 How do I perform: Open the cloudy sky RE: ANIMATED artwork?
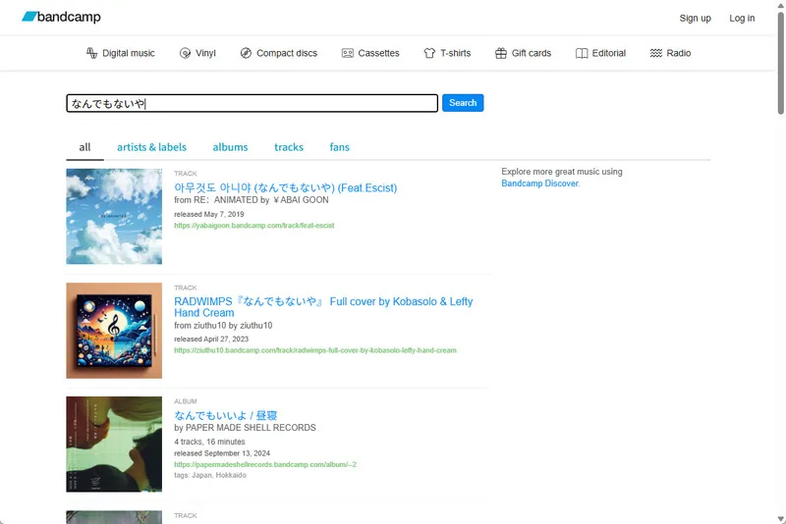[114, 216]
